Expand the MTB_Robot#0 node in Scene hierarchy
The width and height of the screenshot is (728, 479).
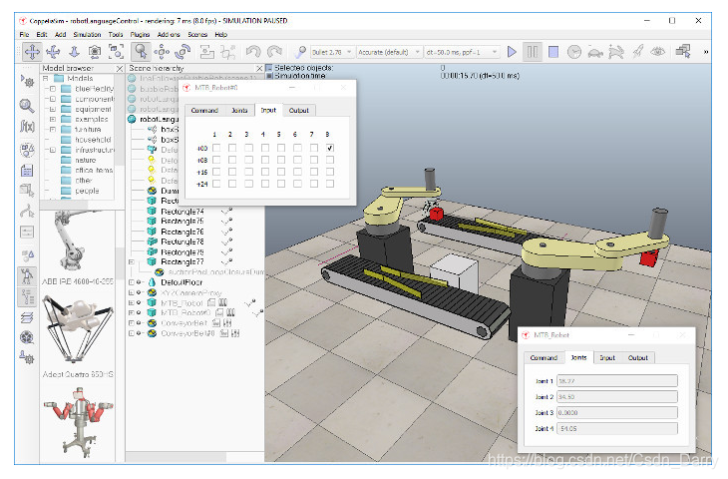131,313
